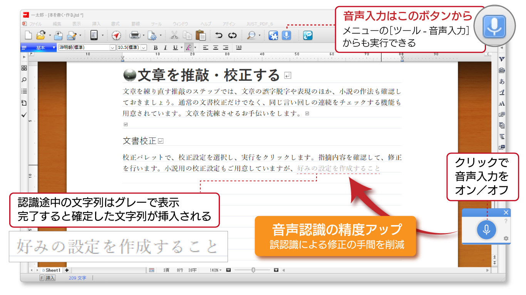This screenshot has height=295, width=526.
Task: Expand the 140% zoom level dropdown
Action: (216, 270)
